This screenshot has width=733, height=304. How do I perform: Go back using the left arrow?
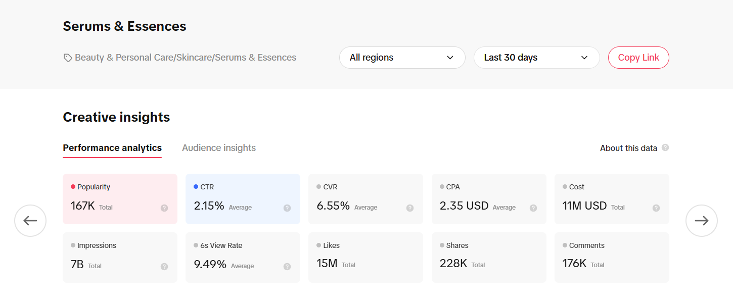click(30, 221)
